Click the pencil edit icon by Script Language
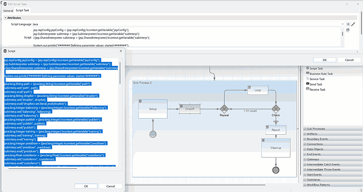 [x=353, y=24]
